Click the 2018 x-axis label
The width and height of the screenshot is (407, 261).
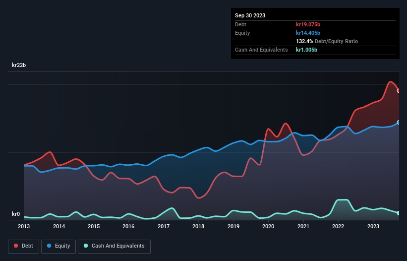[x=198, y=226]
